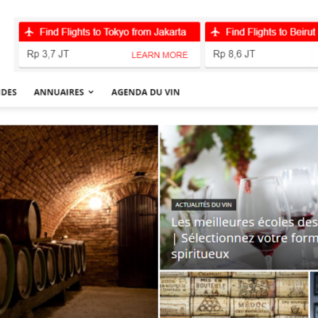Click the Sélectionnez votre form headline line
318x318 pixels.
pyautogui.click(x=246, y=238)
